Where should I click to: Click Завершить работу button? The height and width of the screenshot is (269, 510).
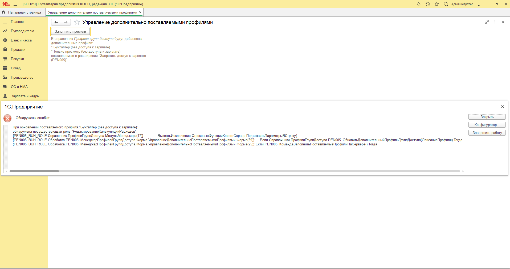click(x=487, y=133)
